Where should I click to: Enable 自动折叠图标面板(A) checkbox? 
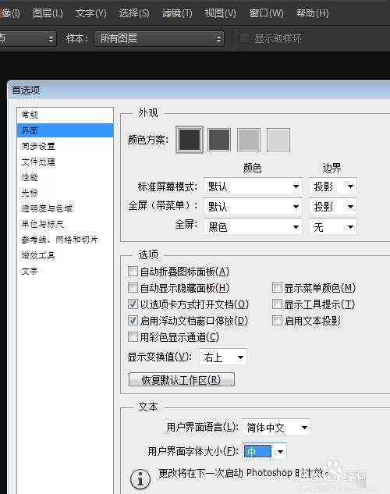tap(133, 272)
